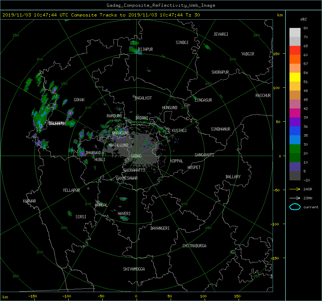Click the YADGIR city label
Image resolution: width=322 pixels, height=301 pixels.
248,54
